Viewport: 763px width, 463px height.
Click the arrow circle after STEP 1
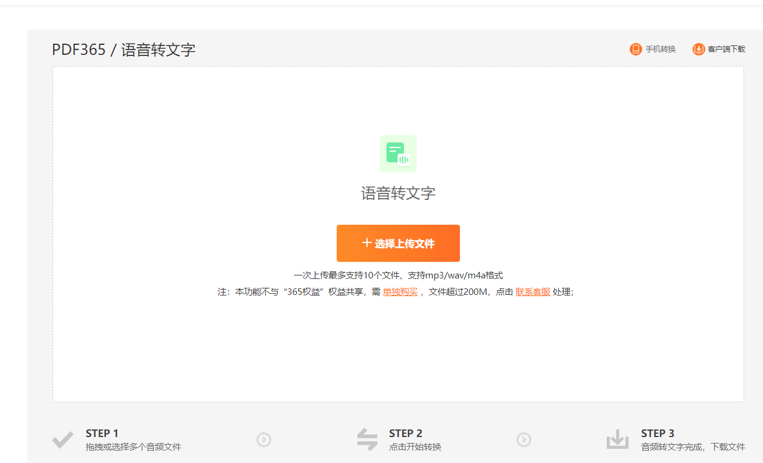pyautogui.click(x=264, y=439)
